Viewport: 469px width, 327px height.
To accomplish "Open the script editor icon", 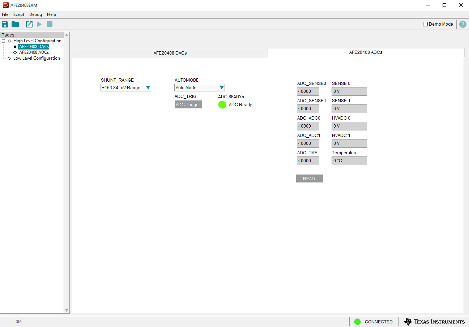I will point(29,24).
